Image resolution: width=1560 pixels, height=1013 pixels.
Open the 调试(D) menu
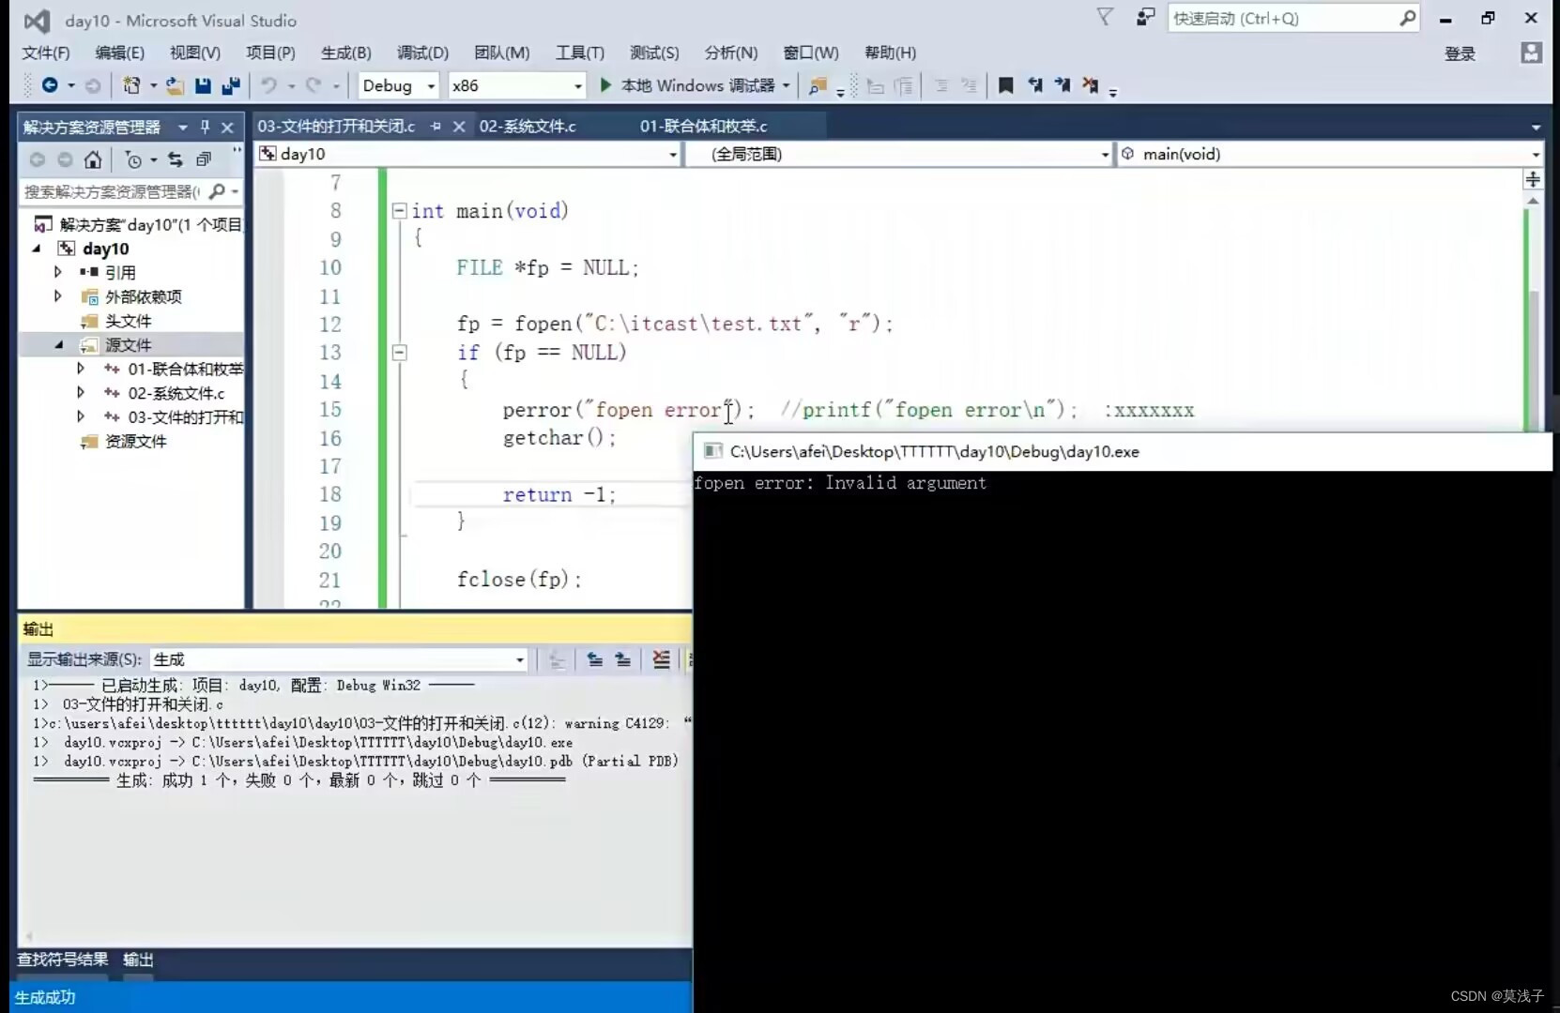pyautogui.click(x=422, y=53)
